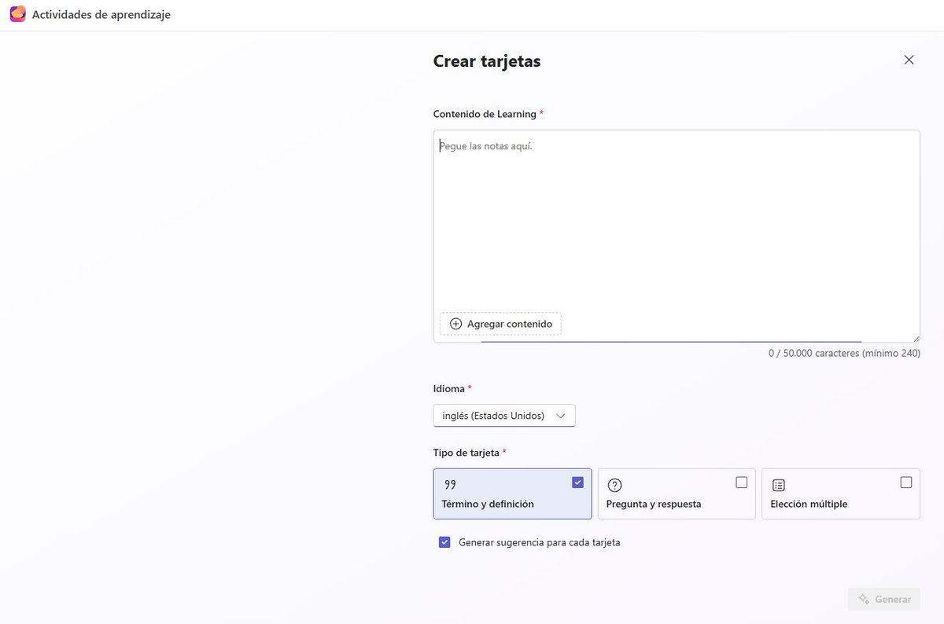Close the Crear tarjetas dialog
The height and width of the screenshot is (624, 944).
pyautogui.click(x=909, y=60)
